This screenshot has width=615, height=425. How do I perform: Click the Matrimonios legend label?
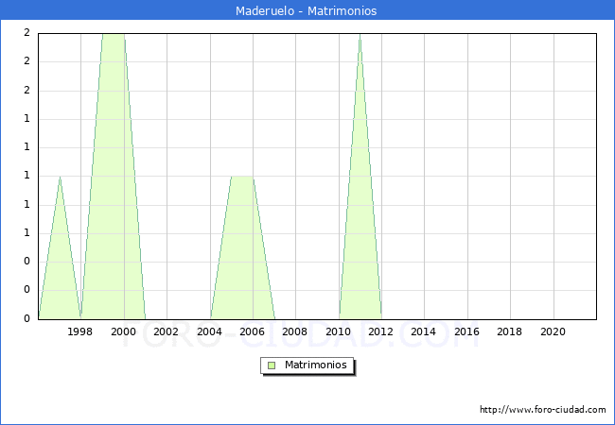pos(316,365)
